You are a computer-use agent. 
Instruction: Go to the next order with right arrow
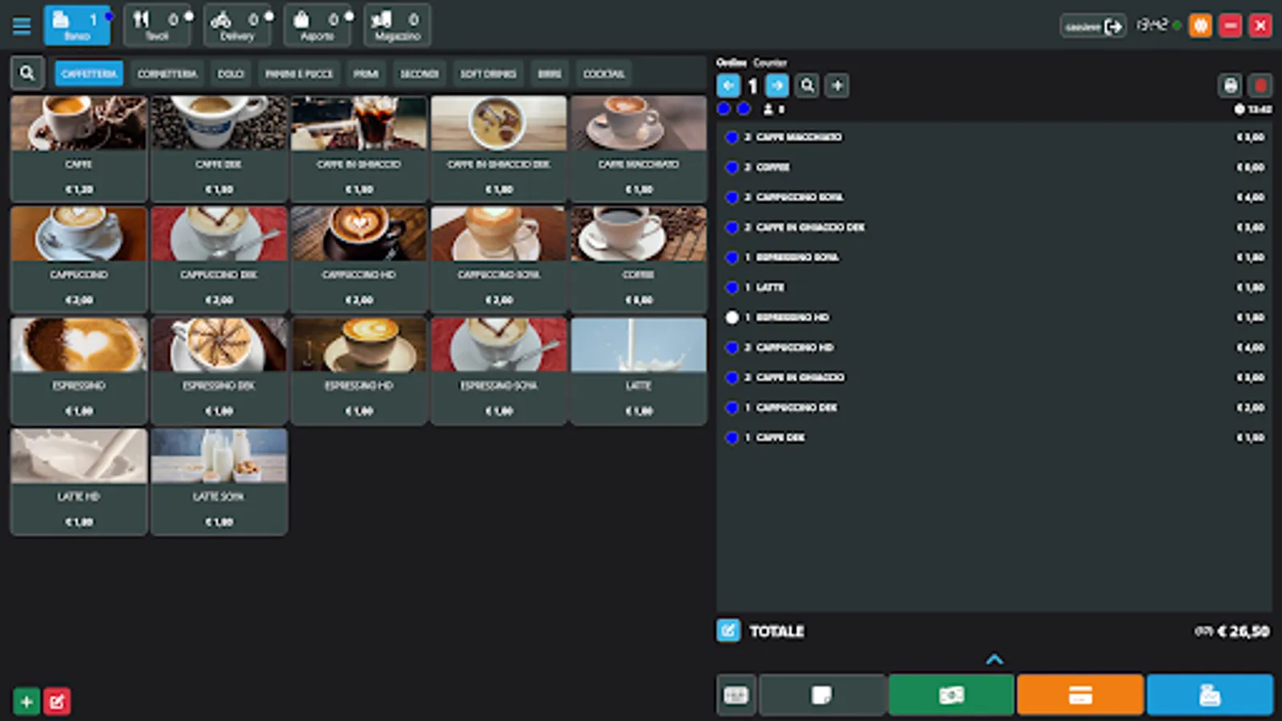pyautogui.click(x=777, y=86)
